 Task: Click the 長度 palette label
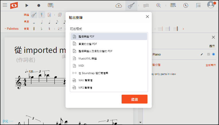(x=26, y=22)
